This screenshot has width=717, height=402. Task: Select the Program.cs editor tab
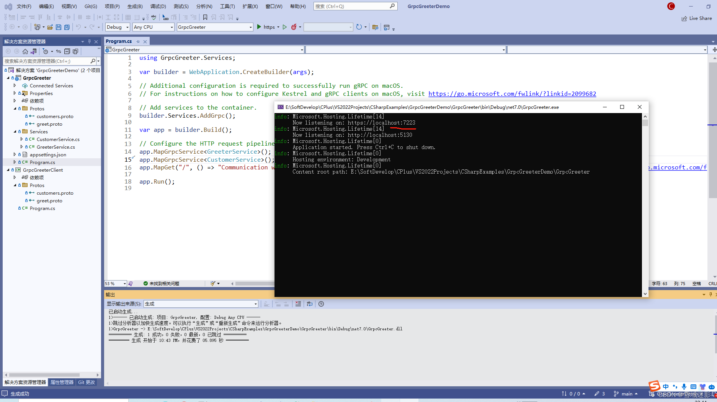click(119, 41)
